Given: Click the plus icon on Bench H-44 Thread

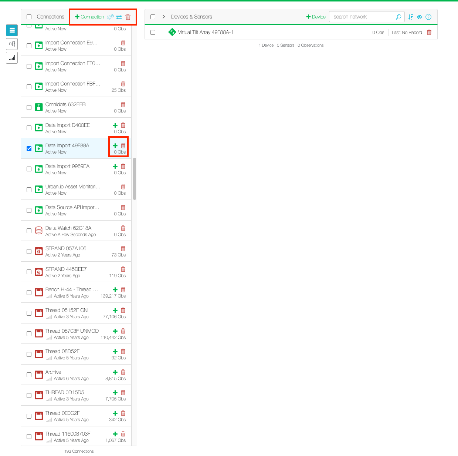Looking at the screenshot, I should tap(115, 289).
